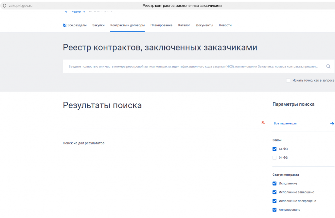Uncheck 'Исполнение' contract status
The height and width of the screenshot is (218, 335).
(x=274, y=184)
